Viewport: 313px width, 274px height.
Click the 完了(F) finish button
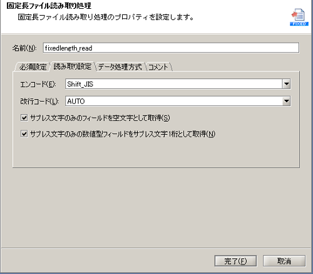(235, 261)
